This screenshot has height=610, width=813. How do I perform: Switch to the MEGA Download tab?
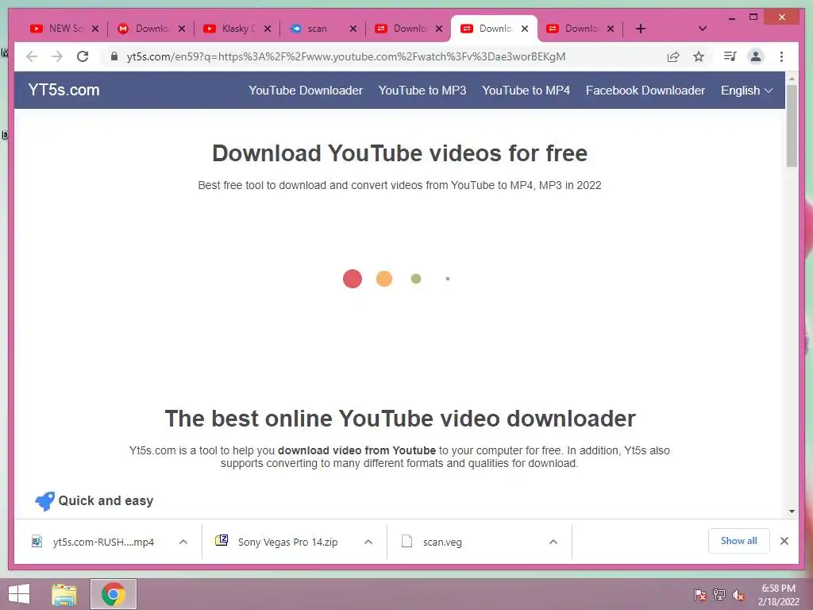coord(150,29)
